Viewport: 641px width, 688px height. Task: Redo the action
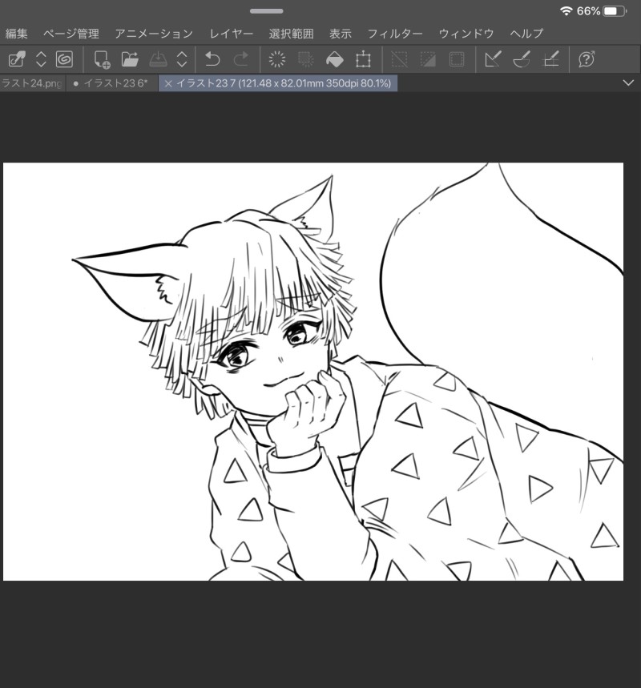pos(240,59)
